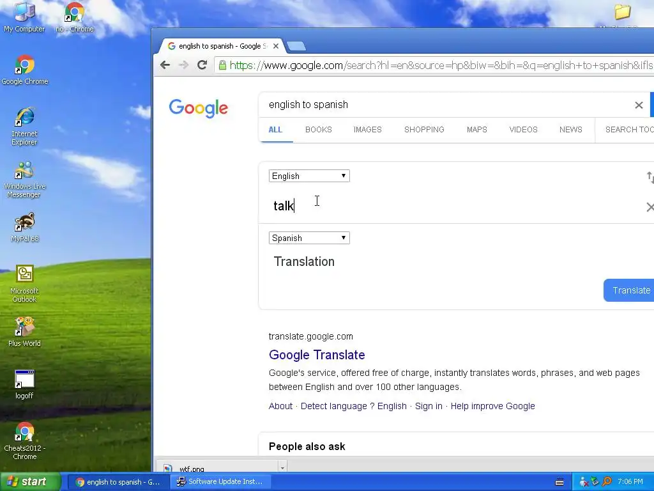Switch to the BOOKS results tab
Viewport: 654px width, 491px height.
coord(319,129)
